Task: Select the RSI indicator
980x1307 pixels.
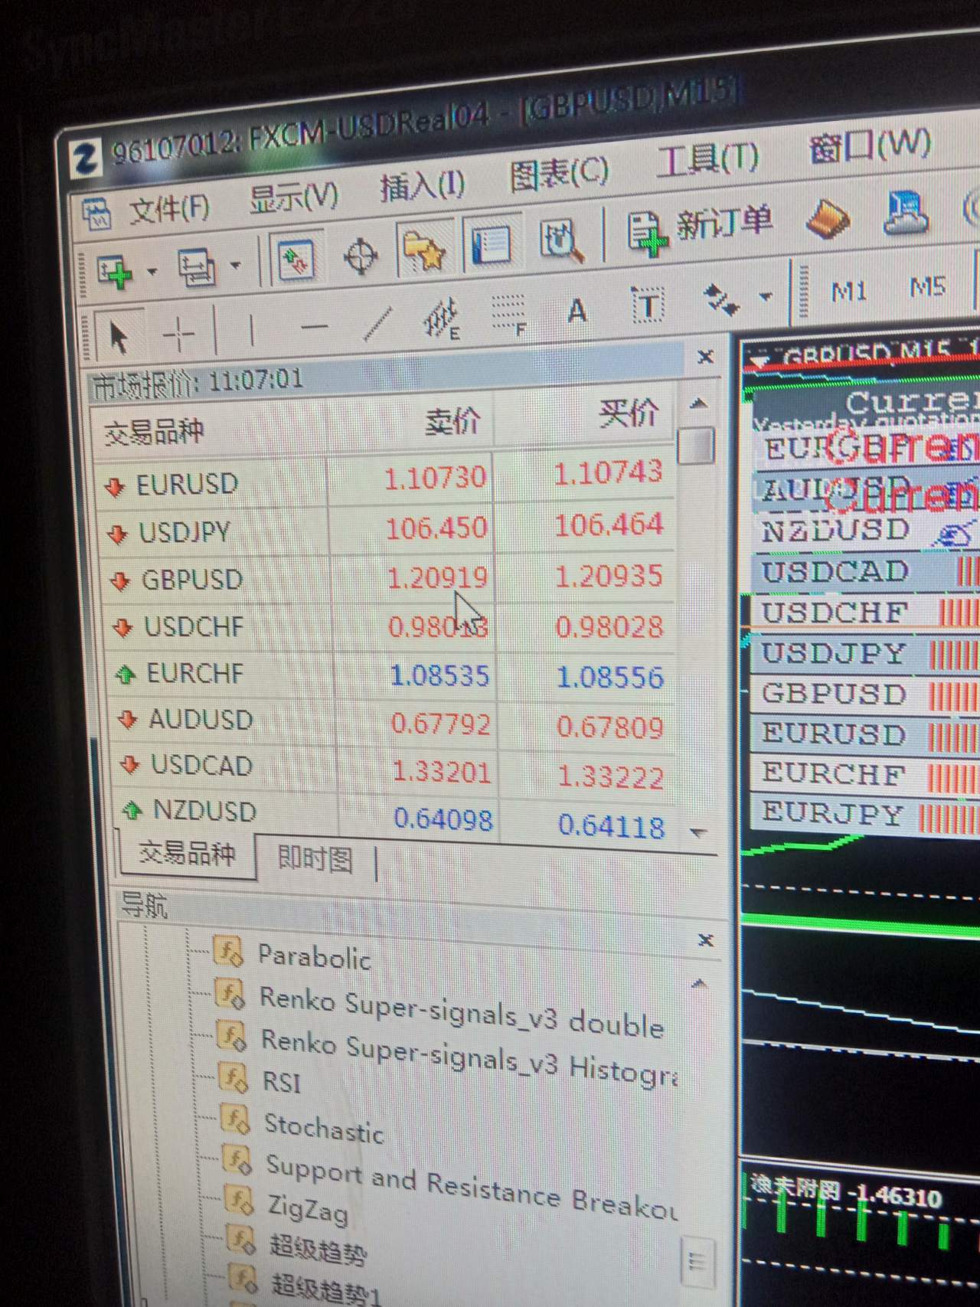Action: point(281,1081)
